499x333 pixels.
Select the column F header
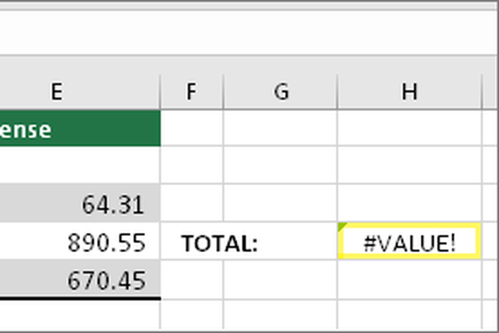click(x=192, y=92)
